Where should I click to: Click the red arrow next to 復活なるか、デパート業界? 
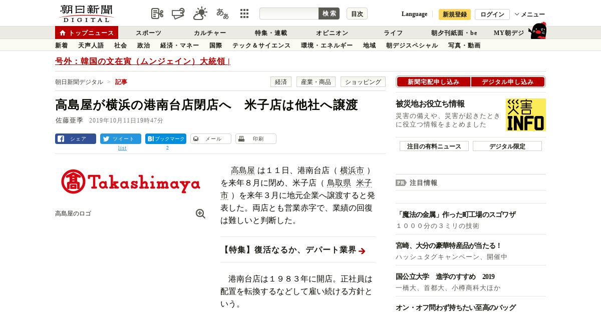pos(362,251)
